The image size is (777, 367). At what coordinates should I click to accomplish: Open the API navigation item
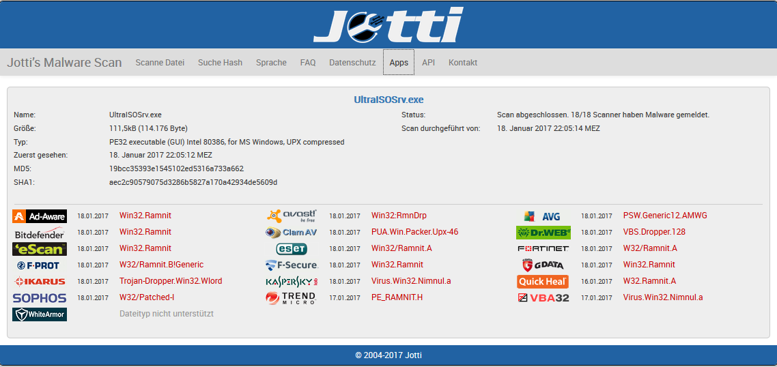point(428,62)
